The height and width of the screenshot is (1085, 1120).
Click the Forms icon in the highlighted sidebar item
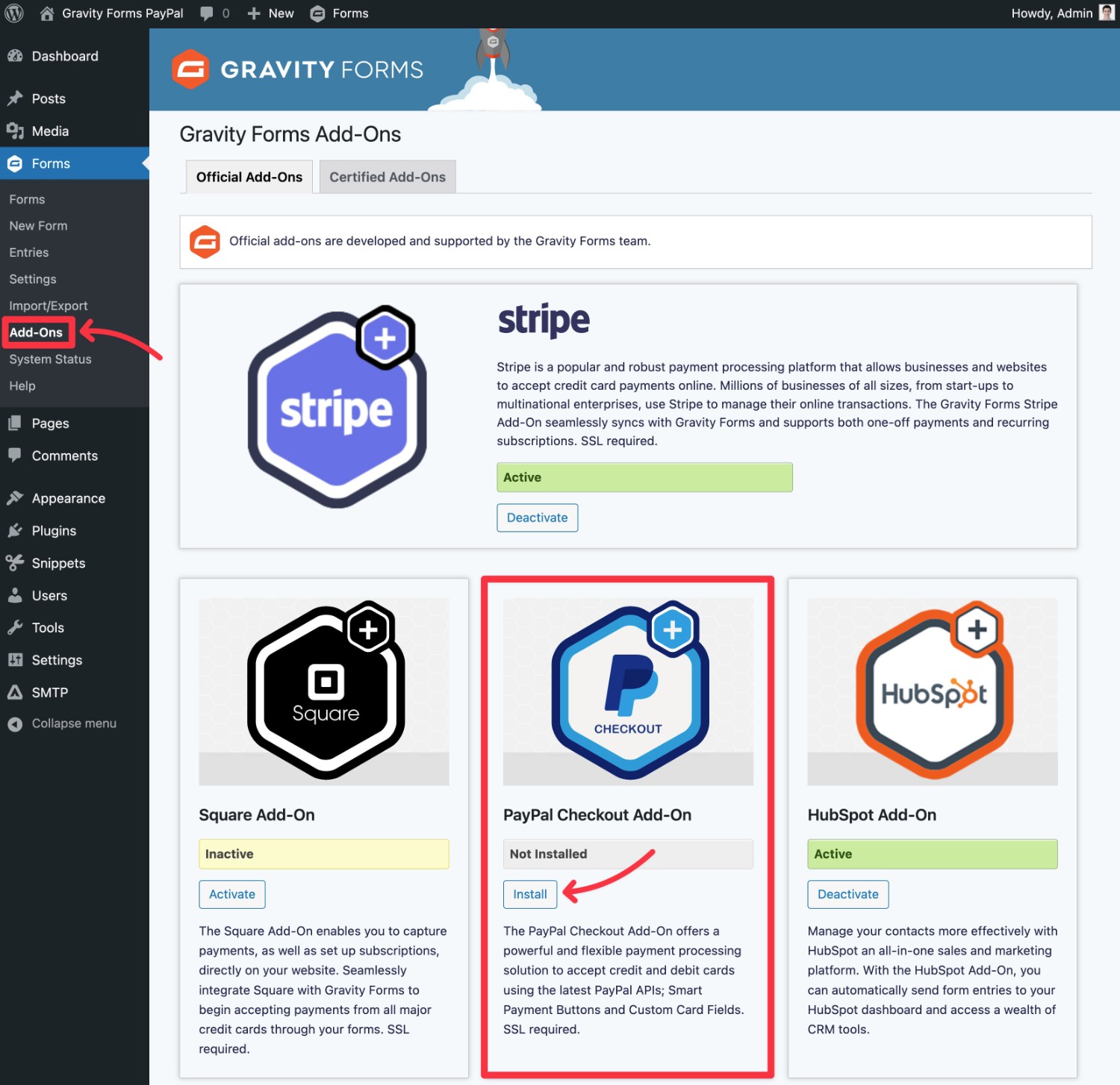[x=15, y=164]
